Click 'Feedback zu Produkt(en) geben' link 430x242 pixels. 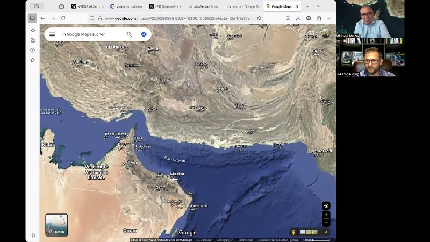[x=277, y=240]
